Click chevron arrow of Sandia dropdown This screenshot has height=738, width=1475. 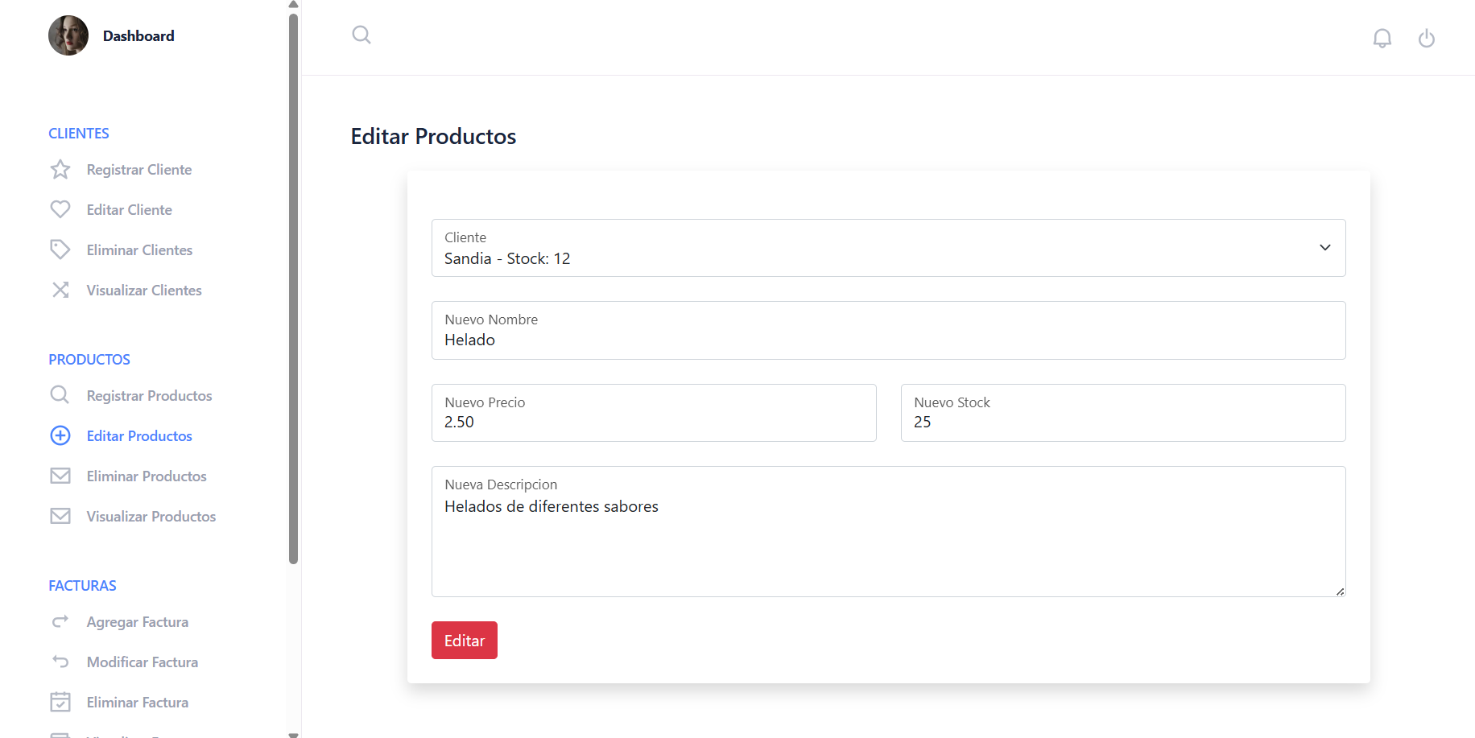pos(1324,248)
